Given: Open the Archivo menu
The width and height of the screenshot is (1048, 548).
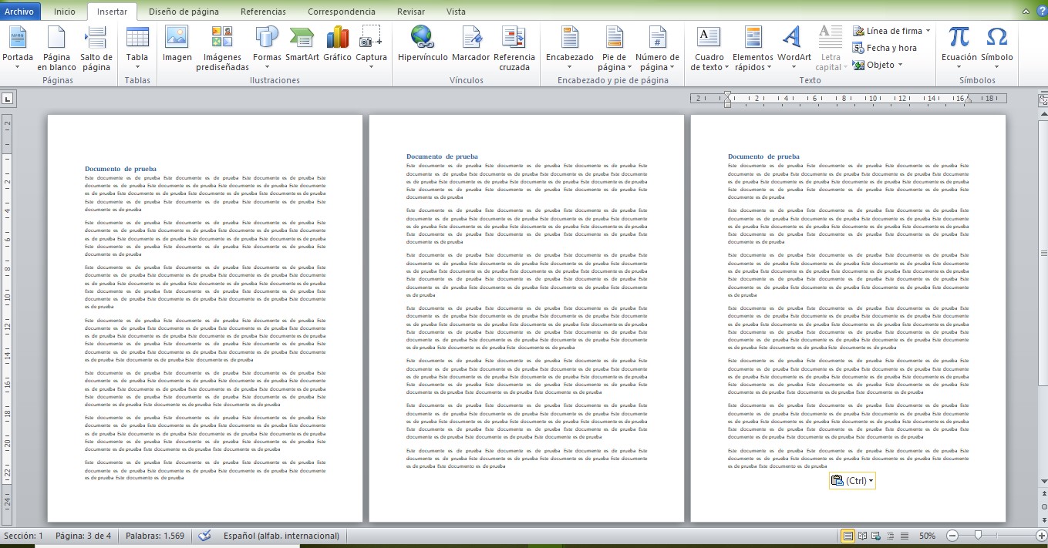Looking at the screenshot, I should point(19,12).
